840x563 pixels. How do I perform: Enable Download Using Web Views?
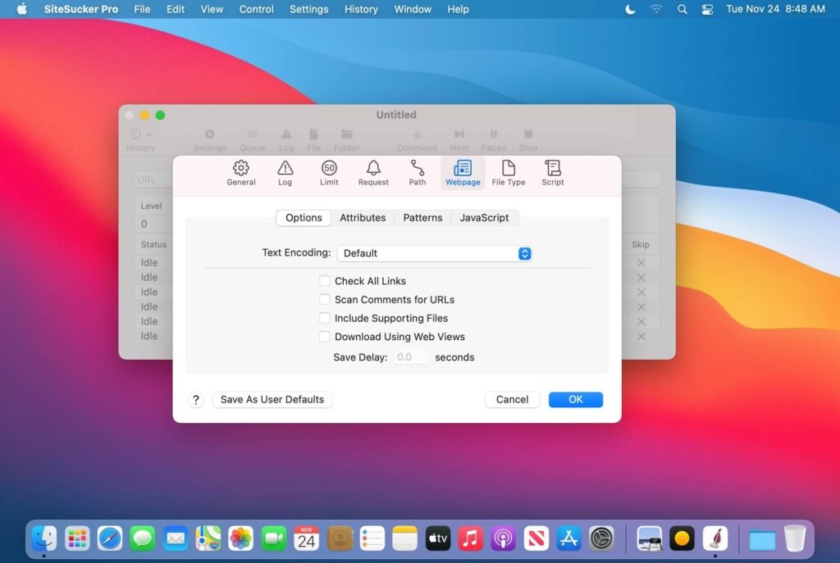325,336
